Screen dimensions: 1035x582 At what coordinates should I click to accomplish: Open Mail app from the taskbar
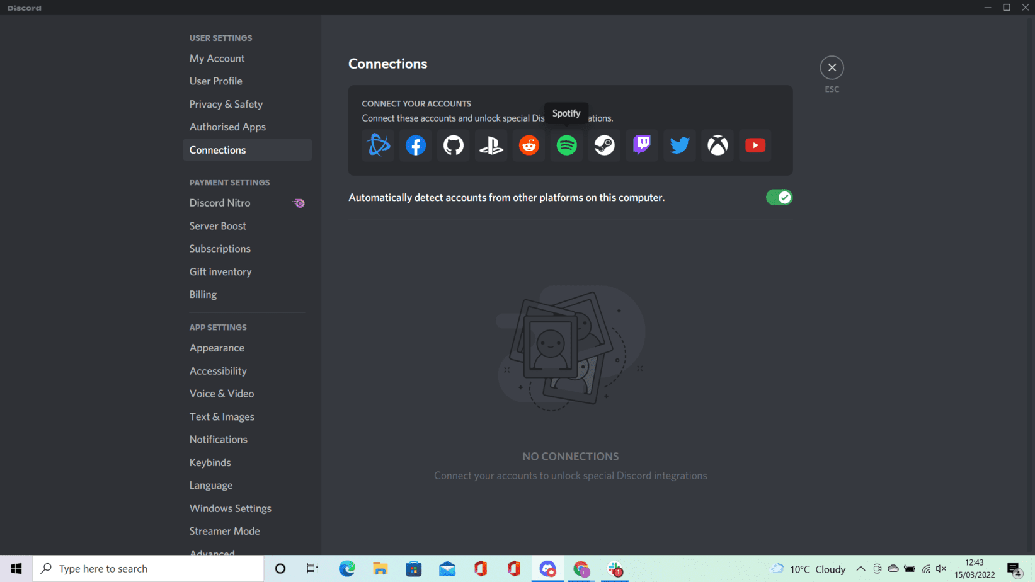(x=447, y=569)
